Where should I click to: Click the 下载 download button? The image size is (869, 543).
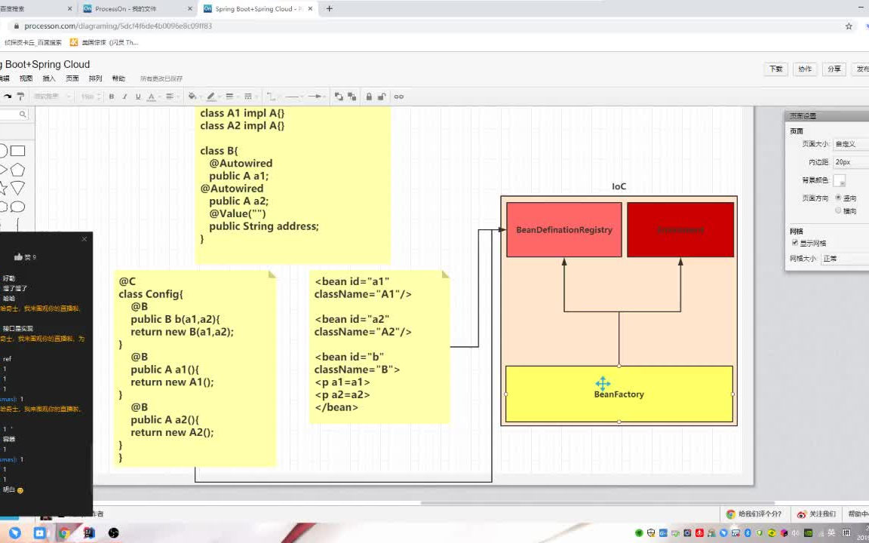775,69
